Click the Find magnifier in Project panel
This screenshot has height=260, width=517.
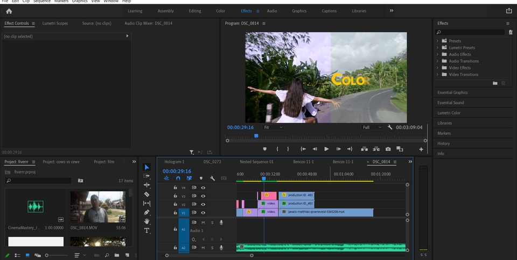[107, 255]
